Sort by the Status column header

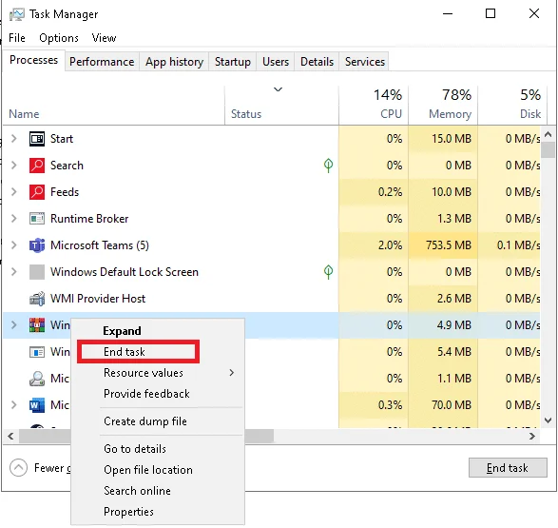(281, 106)
